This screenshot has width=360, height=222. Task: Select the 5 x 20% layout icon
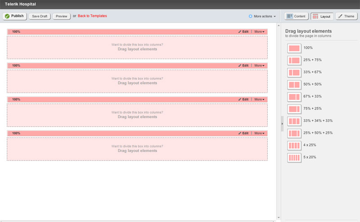click(294, 157)
